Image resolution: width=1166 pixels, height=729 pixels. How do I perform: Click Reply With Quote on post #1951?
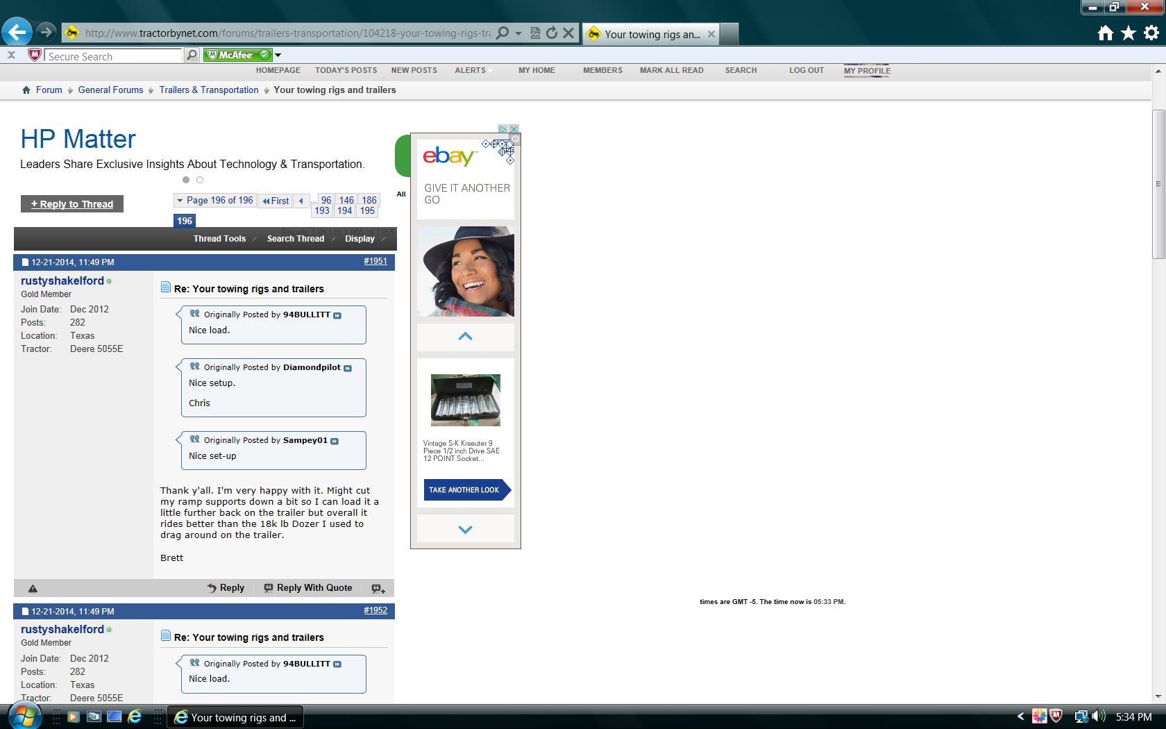tap(308, 588)
